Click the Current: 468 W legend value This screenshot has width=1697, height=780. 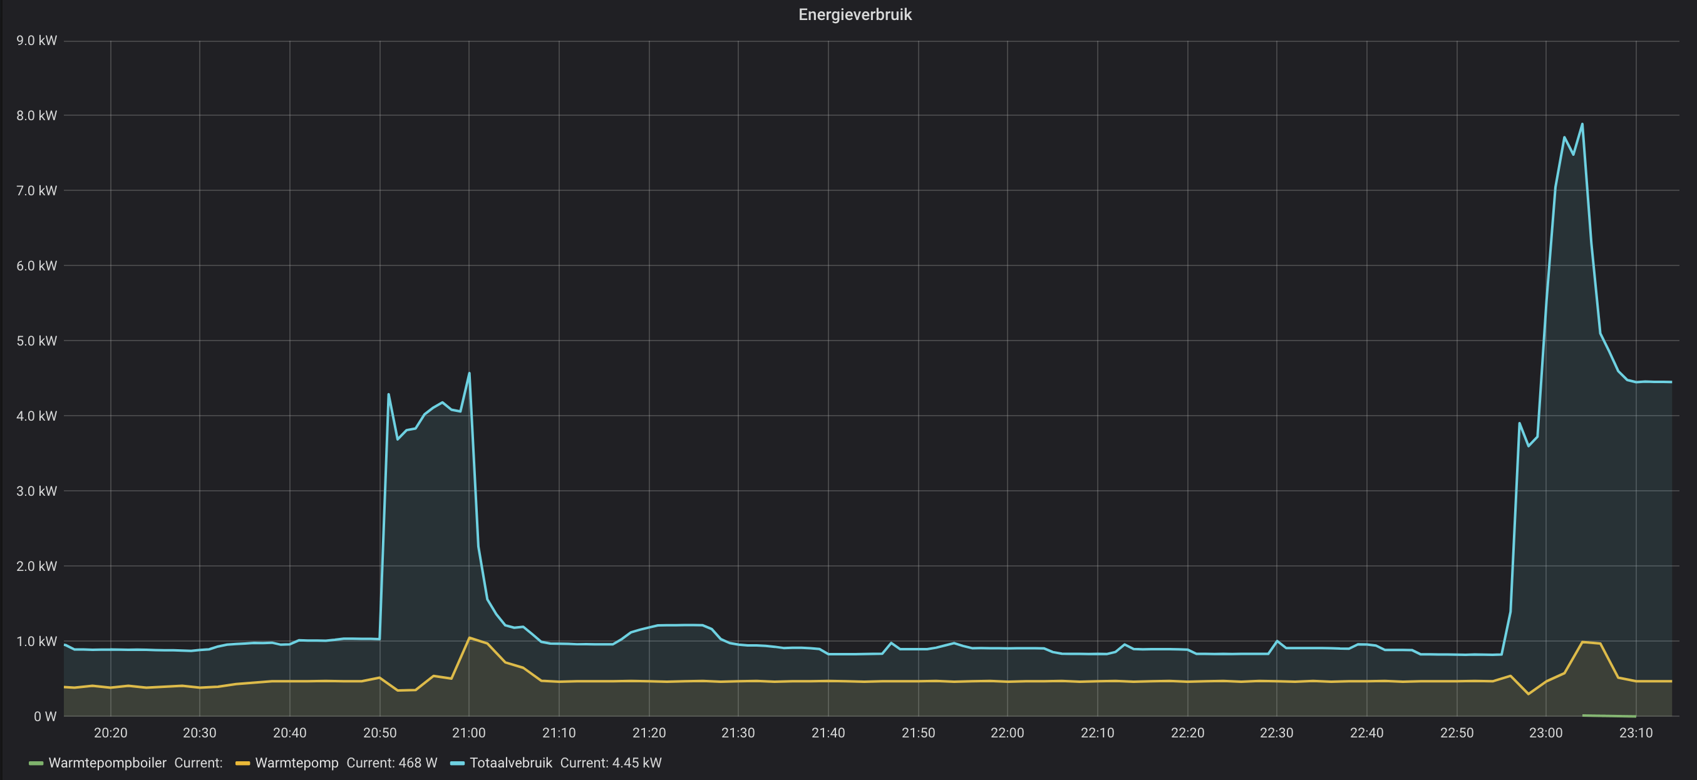(x=391, y=763)
